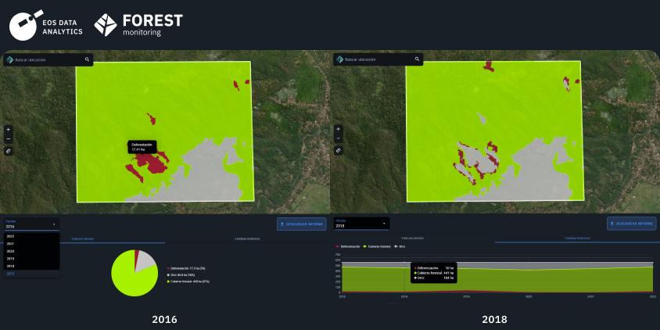Viewport: 660px width, 330px height.
Task: Toggle Cobertura forestal series in chart legend
Action: click(x=380, y=246)
